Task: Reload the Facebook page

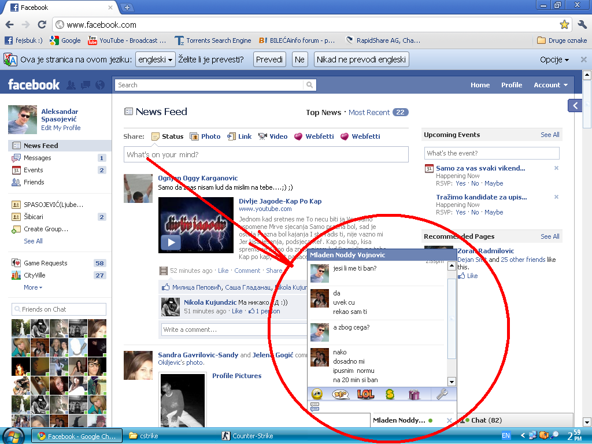Action: (42, 25)
